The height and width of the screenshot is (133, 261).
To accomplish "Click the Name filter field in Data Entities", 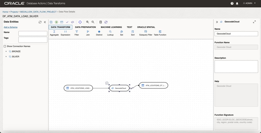I will pyautogui.click(x=33, y=33).
